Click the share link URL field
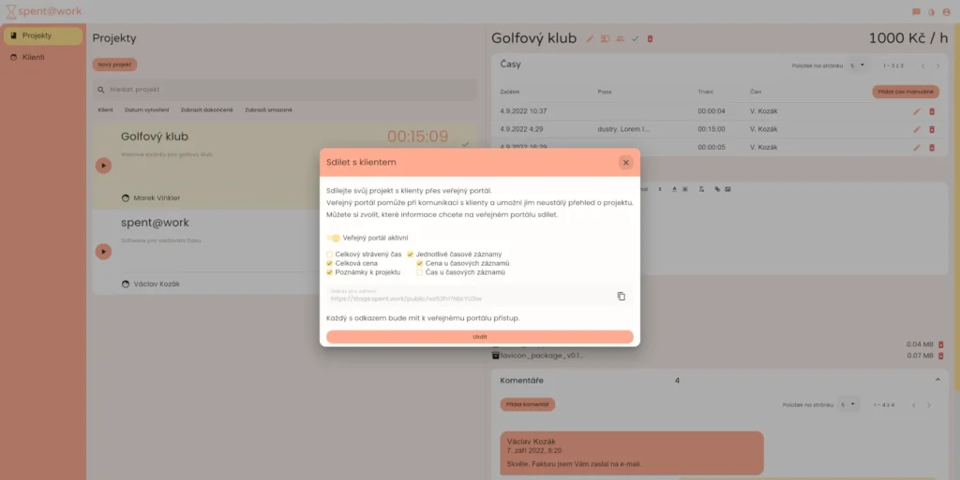Screen dimensions: 960x480 [469, 296]
